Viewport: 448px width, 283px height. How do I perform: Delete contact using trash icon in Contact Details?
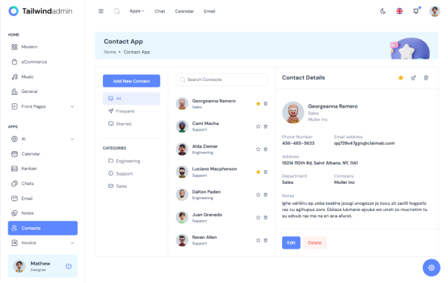pyautogui.click(x=426, y=78)
